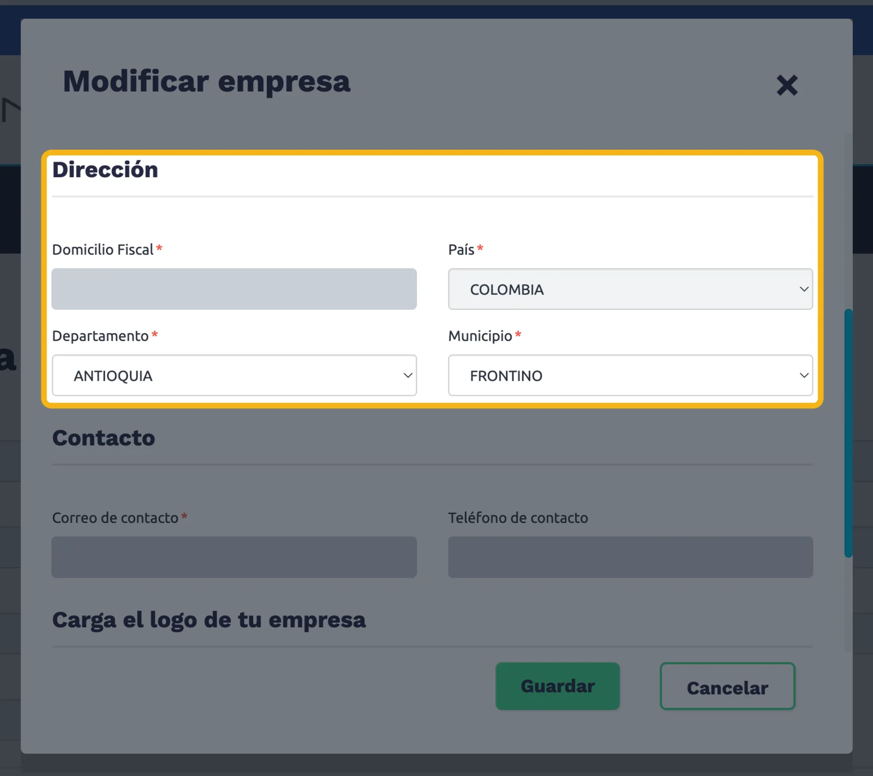Click the Dirección section heading
This screenshot has height=776, width=873.
105,170
